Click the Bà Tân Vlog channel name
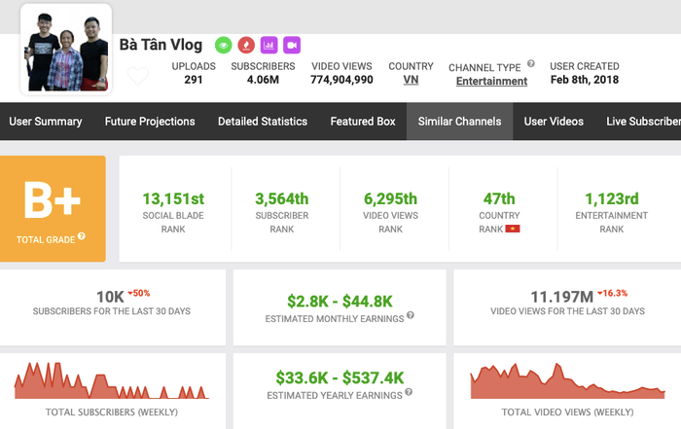 tap(161, 45)
